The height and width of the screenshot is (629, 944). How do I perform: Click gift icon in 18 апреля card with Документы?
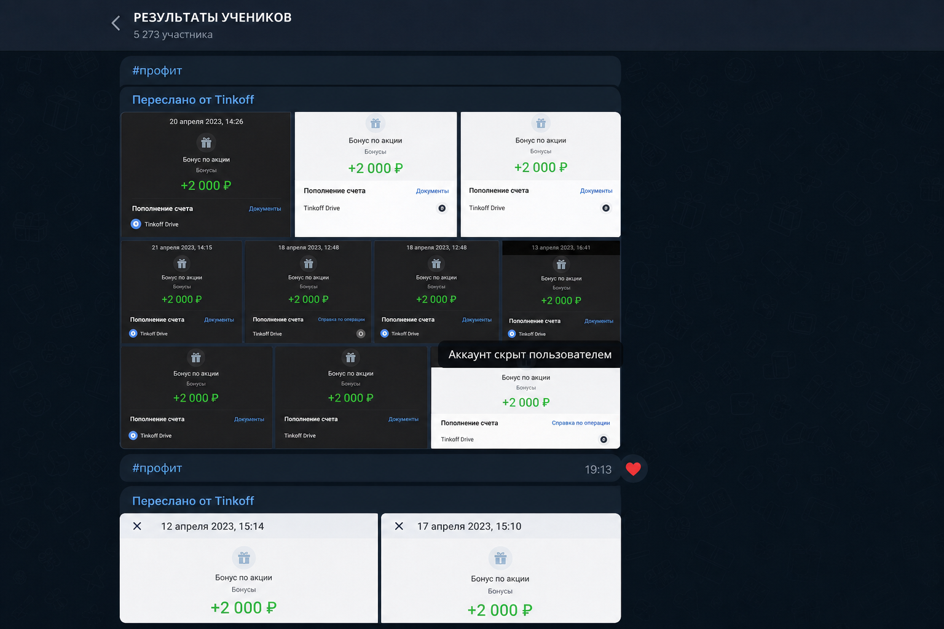tap(436, 264)
